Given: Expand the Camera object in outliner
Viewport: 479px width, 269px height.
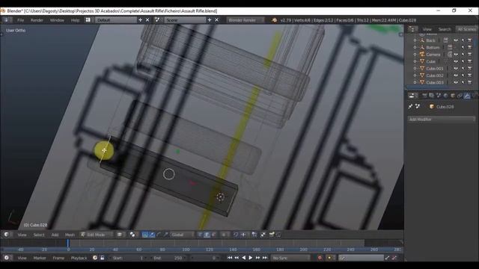Looking at the screenshot, I should pyautogui.click(x=415, y=55).
